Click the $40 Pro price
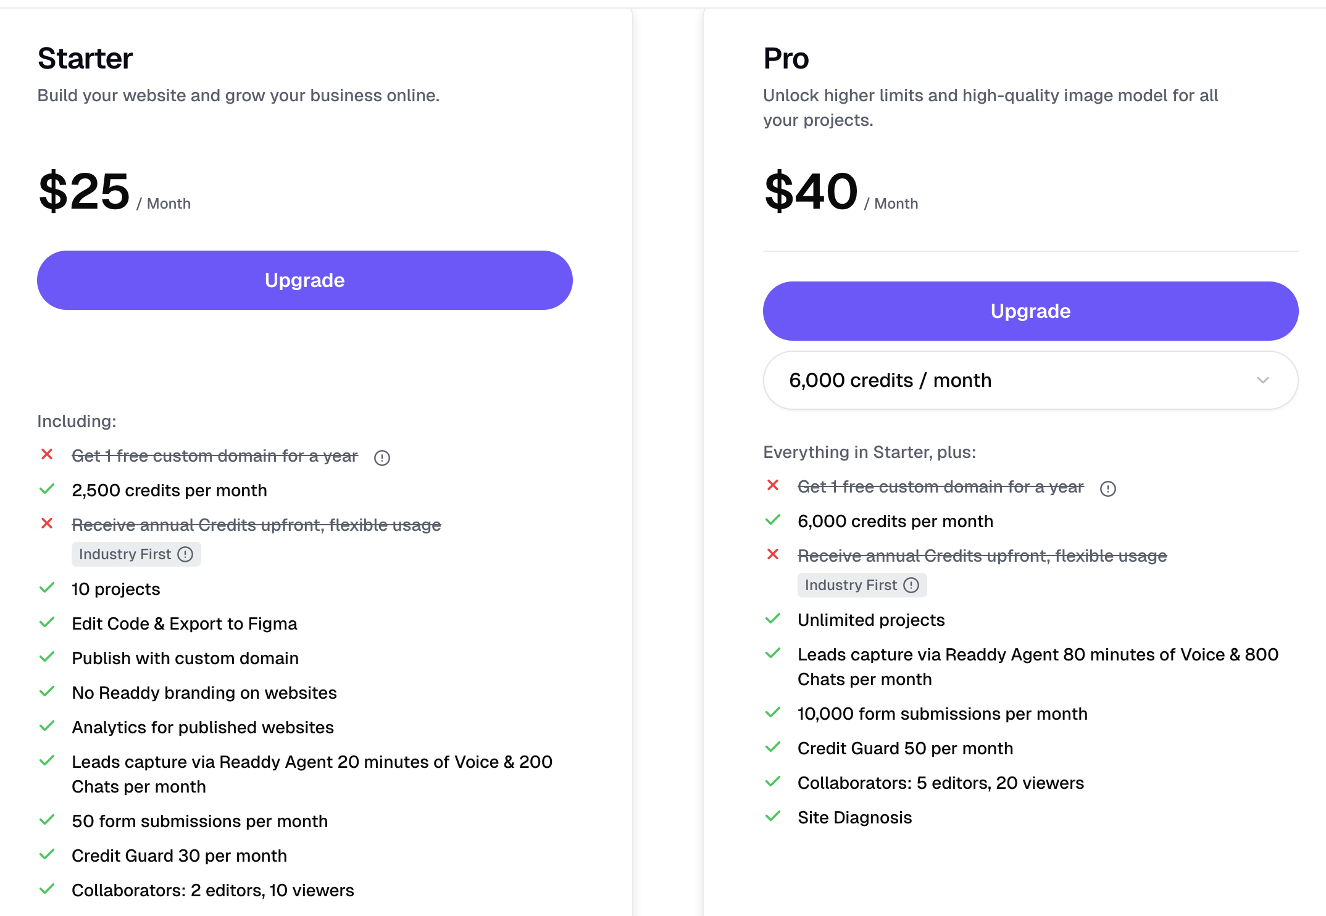 click(811, 192)
